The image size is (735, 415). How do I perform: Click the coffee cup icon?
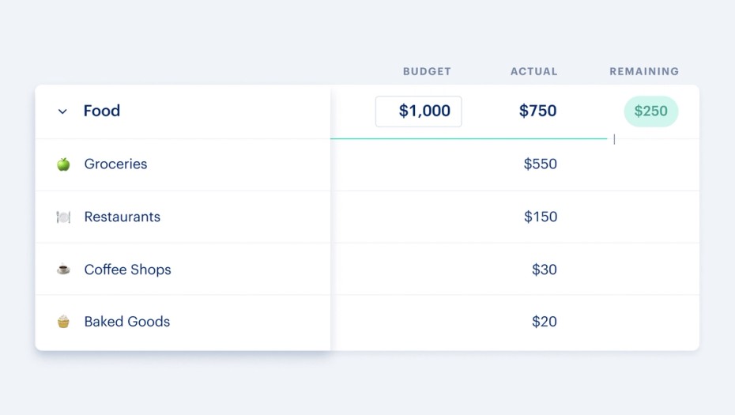[x=63, y=270]
